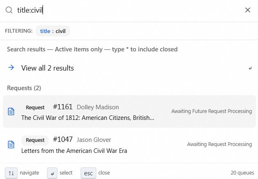
Task: Click the return key icon on View all row
Action: (x=250, y=68)
